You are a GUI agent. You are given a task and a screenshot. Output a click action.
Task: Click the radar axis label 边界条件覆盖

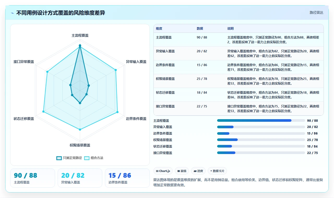click(136, 119)
